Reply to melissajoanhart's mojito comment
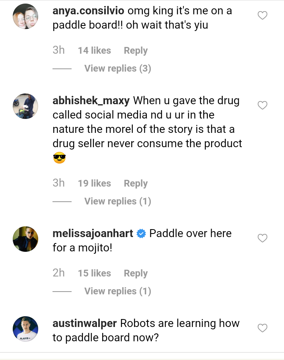 (x=136, y=273)
